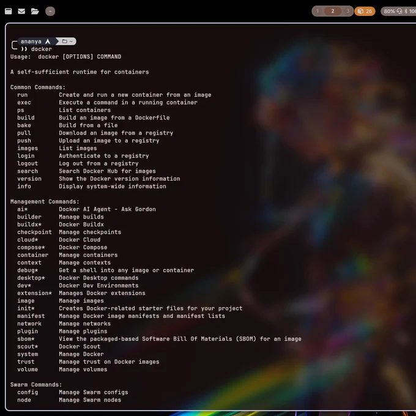Click the 'ananya' username in prompt

click(x=31, y=42)
